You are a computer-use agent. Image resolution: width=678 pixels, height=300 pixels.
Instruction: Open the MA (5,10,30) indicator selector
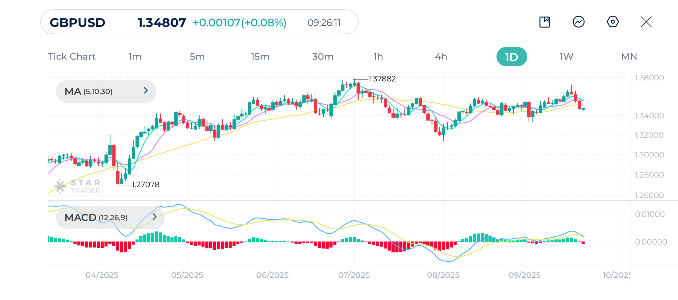(106, 91)
